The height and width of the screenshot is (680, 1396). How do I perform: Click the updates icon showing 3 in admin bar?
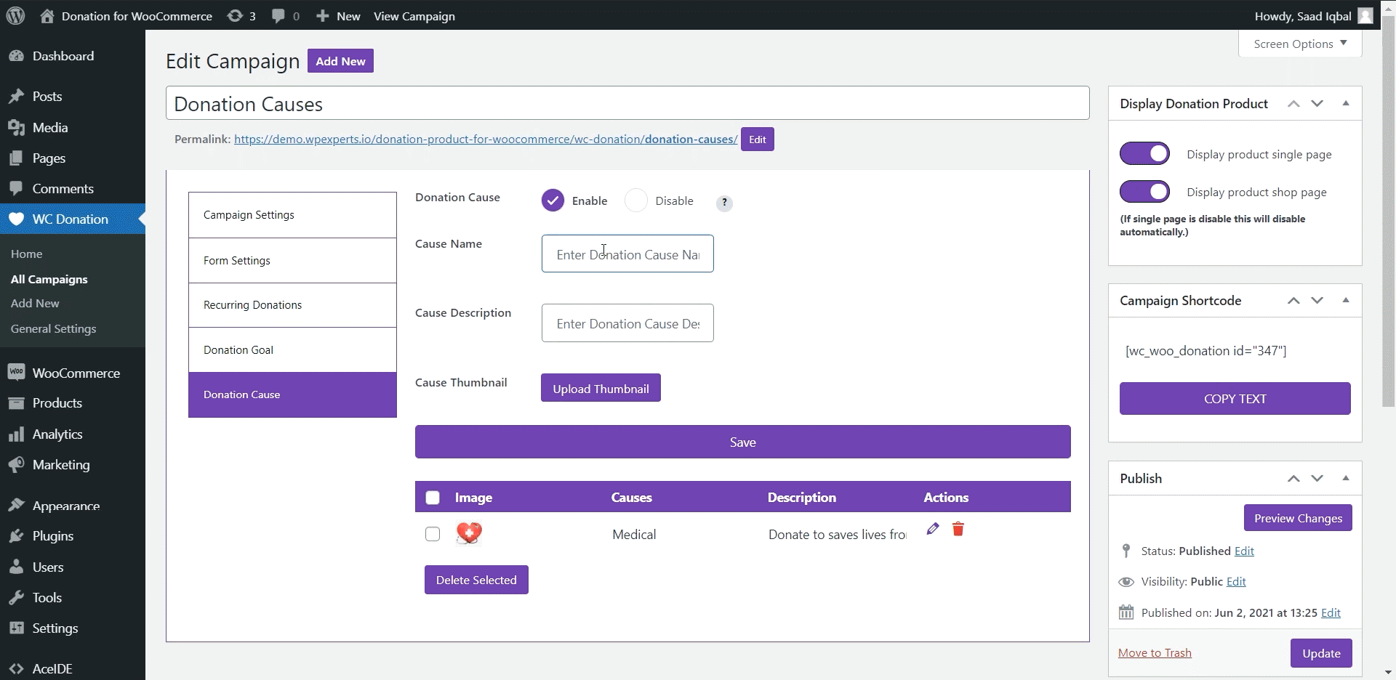pyautogui.click(x=241, y=15)
